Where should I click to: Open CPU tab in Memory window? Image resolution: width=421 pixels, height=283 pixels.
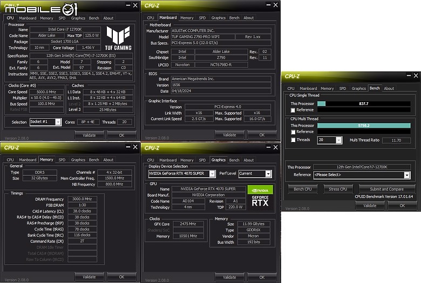[10, 160]
